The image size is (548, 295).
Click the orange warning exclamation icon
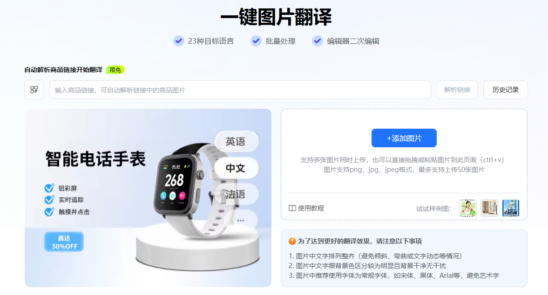pos(292,241)
